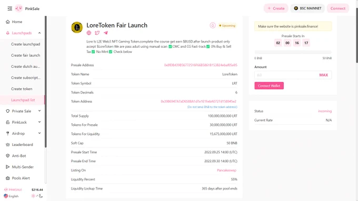Select the Presale End Time value

pos(221,161)
